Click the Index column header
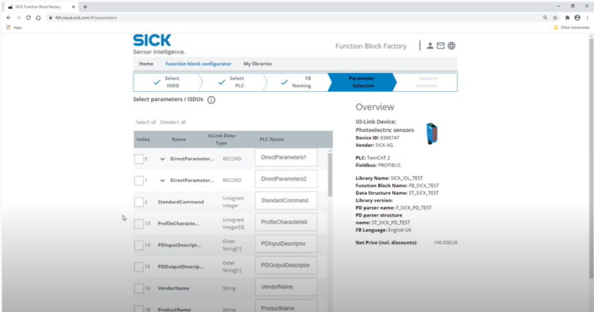594x312 pixels. [x=143, y=139]
